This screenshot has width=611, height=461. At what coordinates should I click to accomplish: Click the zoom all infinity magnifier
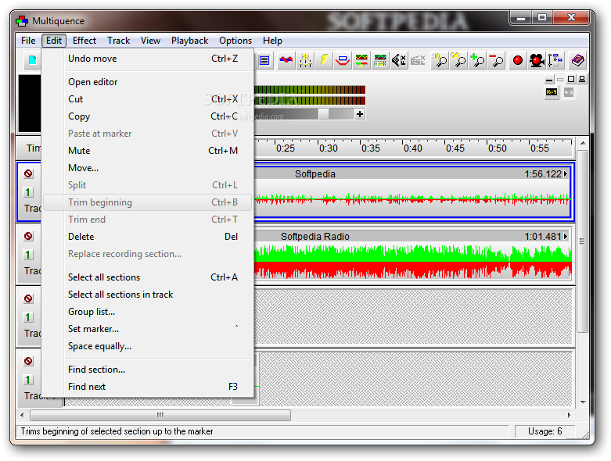458,60
